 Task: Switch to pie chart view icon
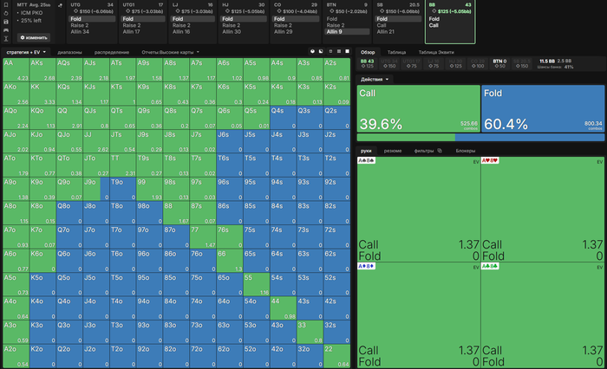tap(312, 51)
